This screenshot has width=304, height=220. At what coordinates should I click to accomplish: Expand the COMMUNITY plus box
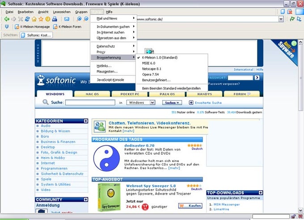tap(86, 199)
